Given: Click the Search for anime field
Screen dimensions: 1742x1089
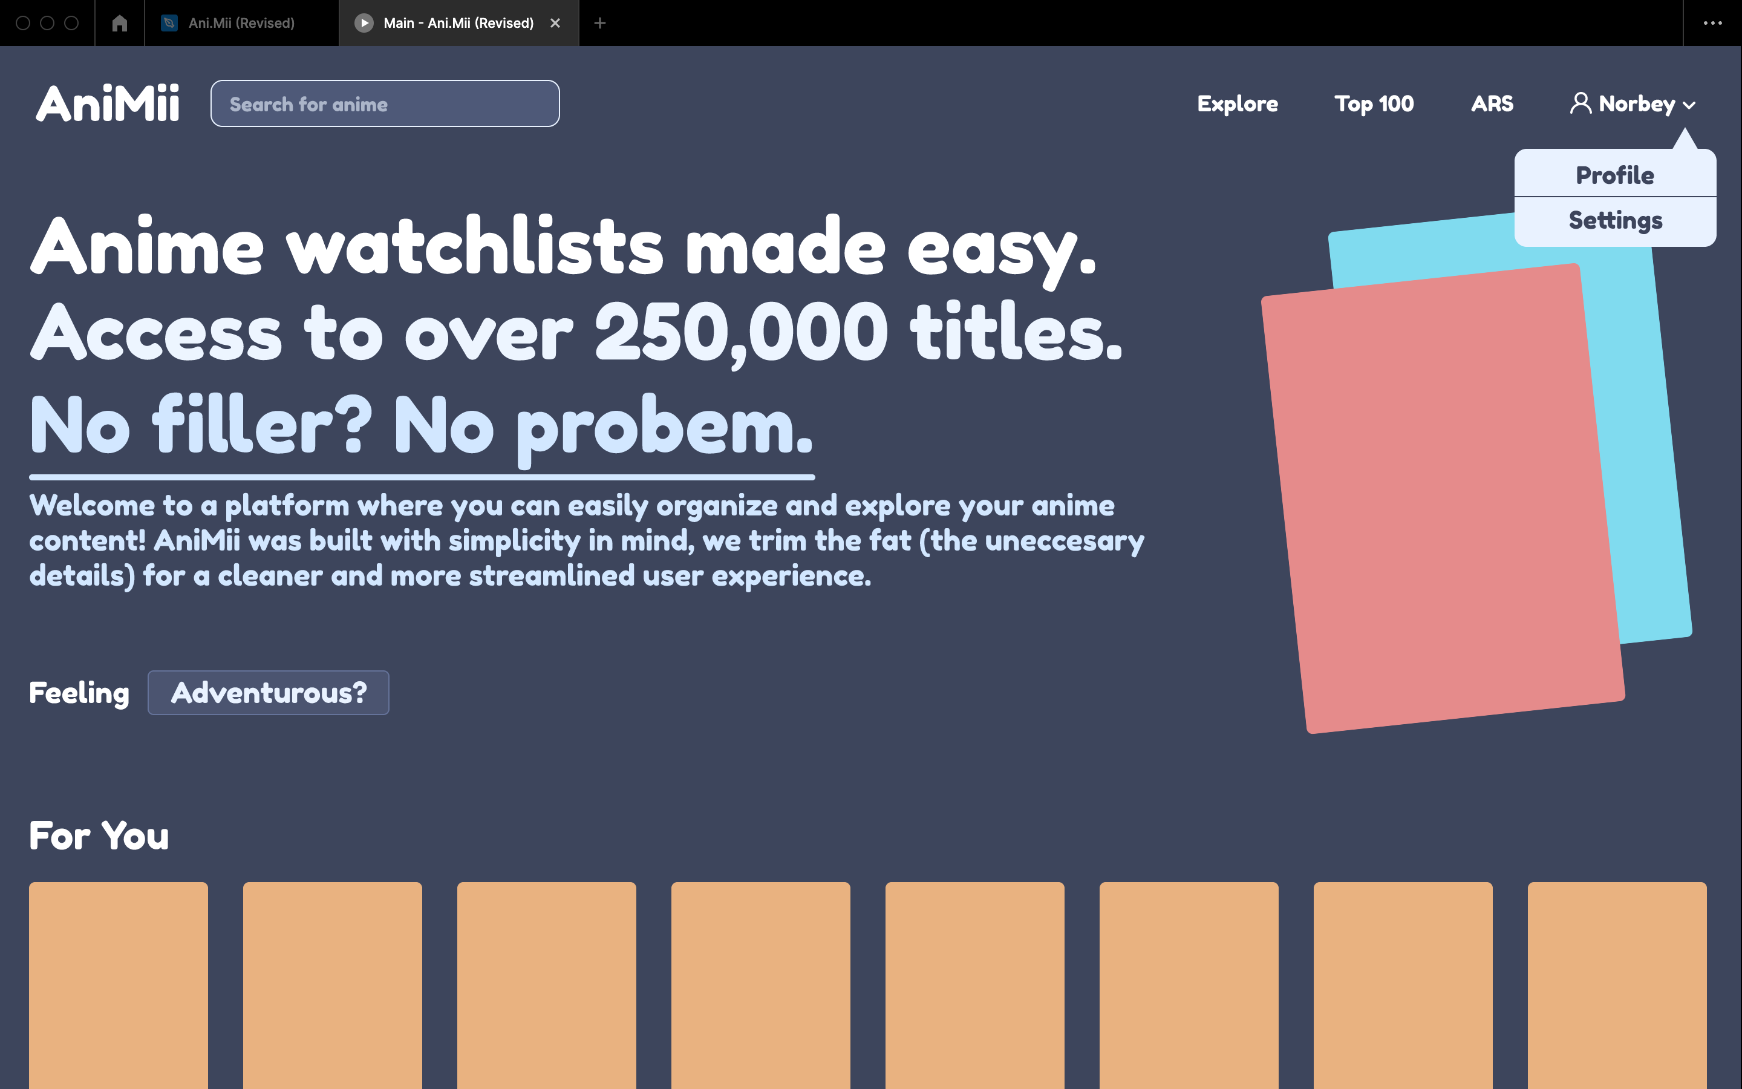Looking at the screenshot, I should [x=385, y=103].
